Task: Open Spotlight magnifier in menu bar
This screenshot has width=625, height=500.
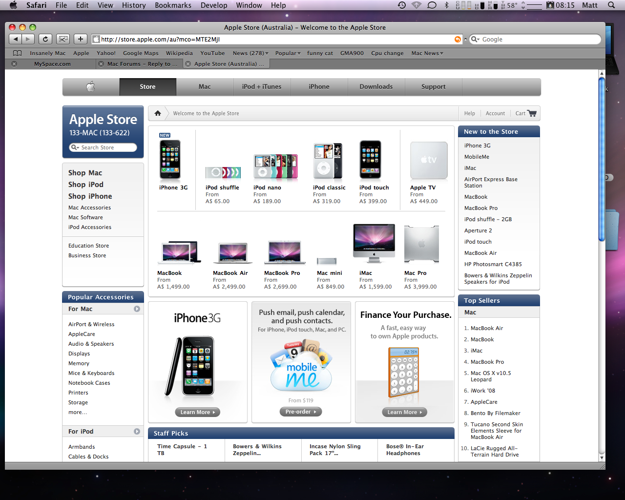Action: (x=611, y=5)
